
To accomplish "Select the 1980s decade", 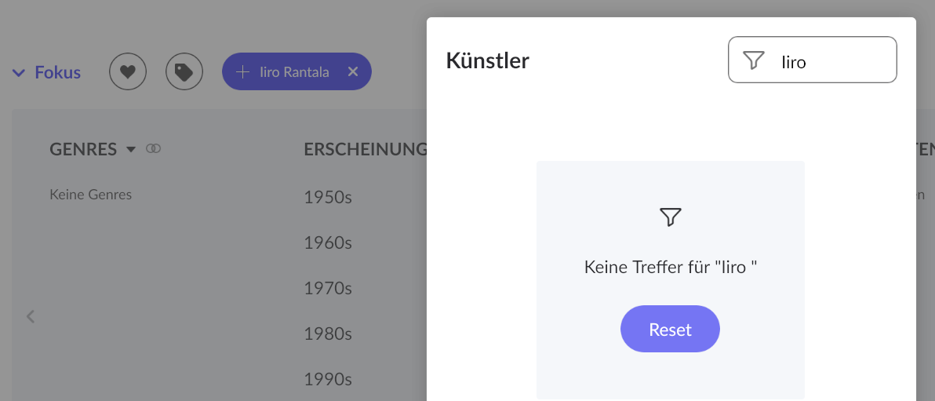I will click(x=328, y=334).
